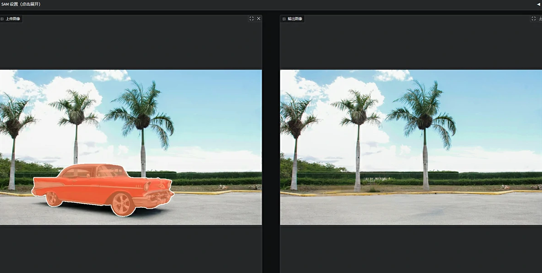Select the 上传图像 panel label
This screenshot has width=542, height=273.
[13, 19]
